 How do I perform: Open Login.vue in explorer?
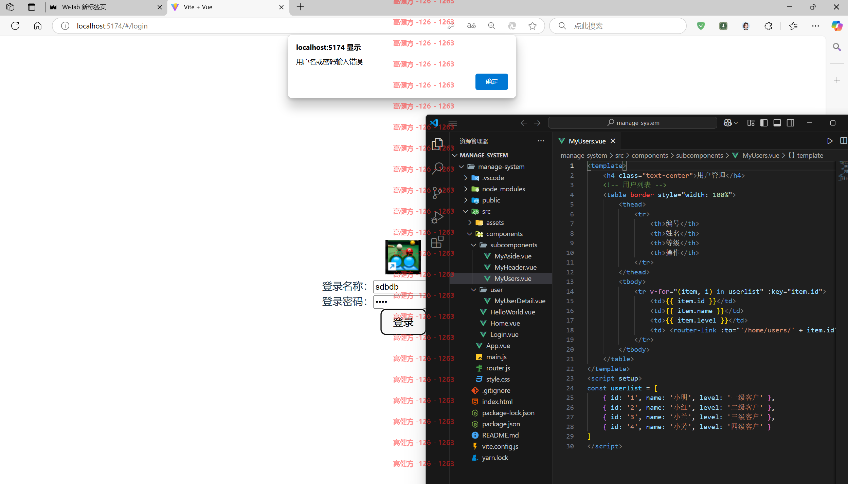pos(504,334)
